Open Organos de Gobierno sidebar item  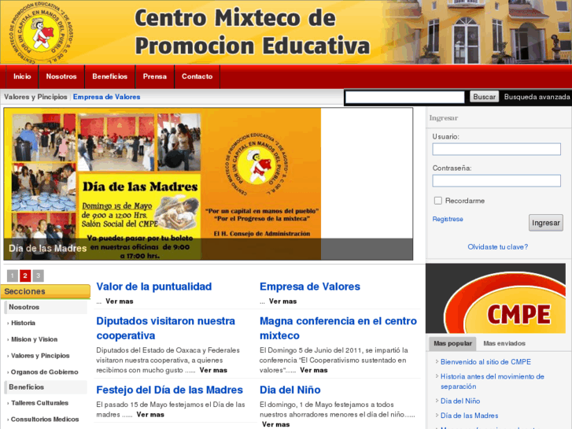click(45, 372)
